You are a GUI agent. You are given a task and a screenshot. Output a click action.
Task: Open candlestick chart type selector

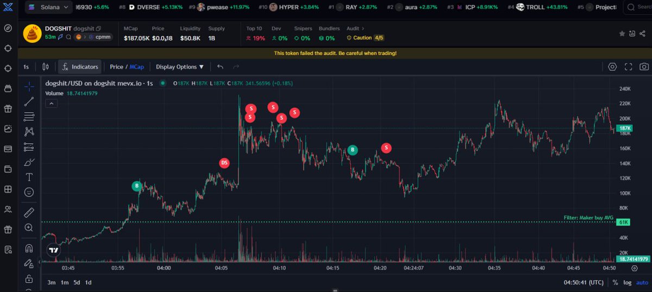tap(46, 67)
